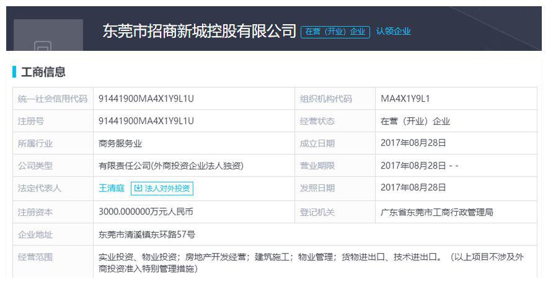
Task: Click the 注册号 label cell
Action: (x=53, y=121)
